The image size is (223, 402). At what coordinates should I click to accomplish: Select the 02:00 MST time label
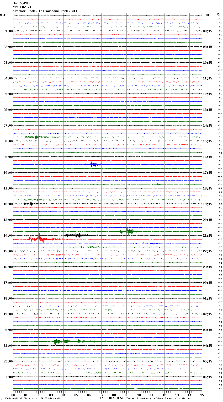coord(8,47)
